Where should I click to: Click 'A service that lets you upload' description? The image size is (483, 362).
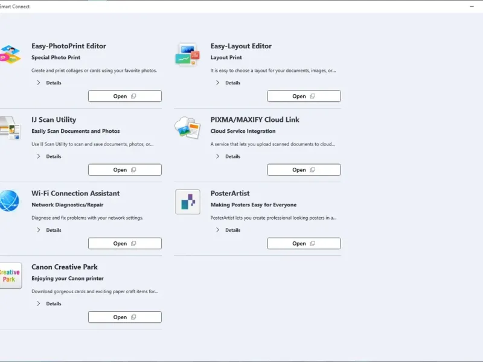pyautogui.click(x=273, y=144)
